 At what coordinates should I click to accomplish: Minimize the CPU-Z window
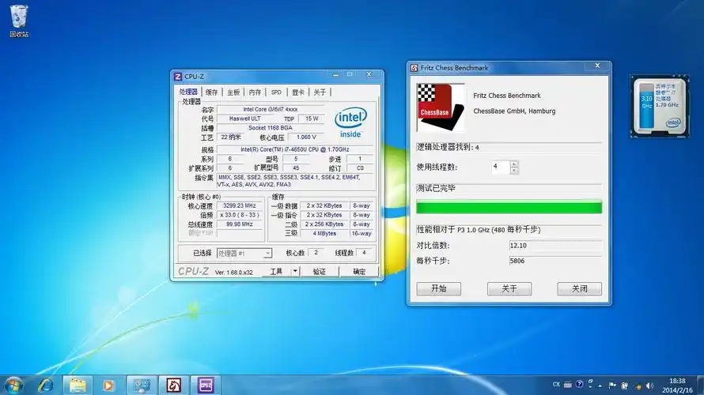pos(335,74)
